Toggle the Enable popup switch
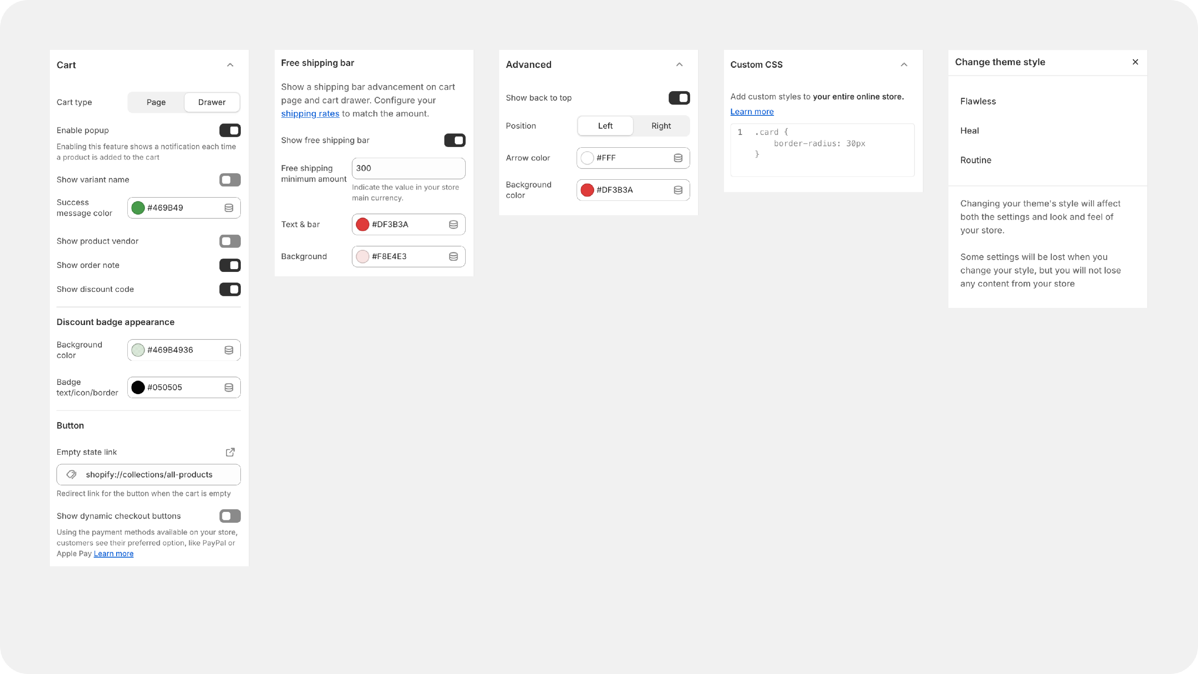The height and width of the screenshot is (674, 1198). coord(230,131)
